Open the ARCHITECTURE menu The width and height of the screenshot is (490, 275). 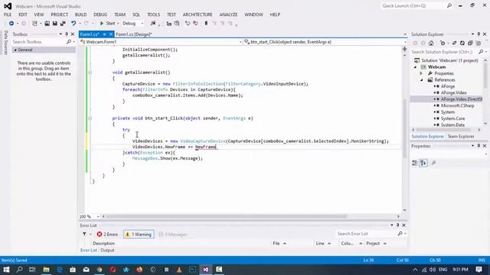(198, 15)
